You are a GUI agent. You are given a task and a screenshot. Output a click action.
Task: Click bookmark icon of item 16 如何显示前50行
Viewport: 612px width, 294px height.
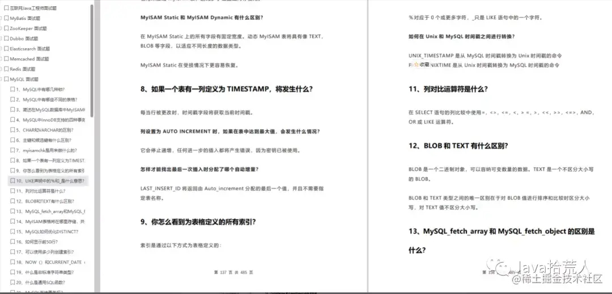12,242
